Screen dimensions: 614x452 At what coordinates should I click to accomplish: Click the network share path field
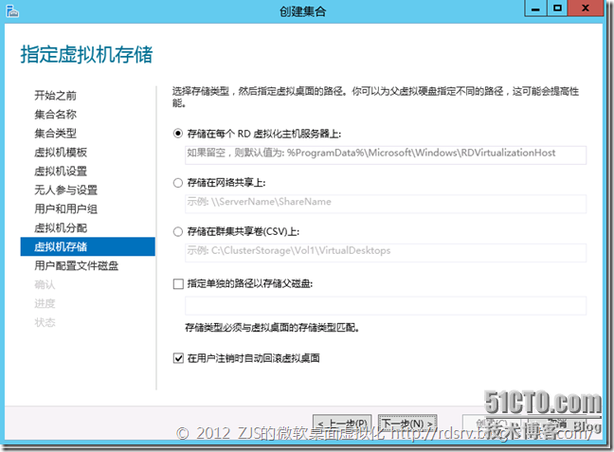coord(386,204)
